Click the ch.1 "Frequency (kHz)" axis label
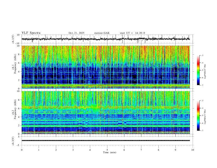 click(x=15, y=63)
